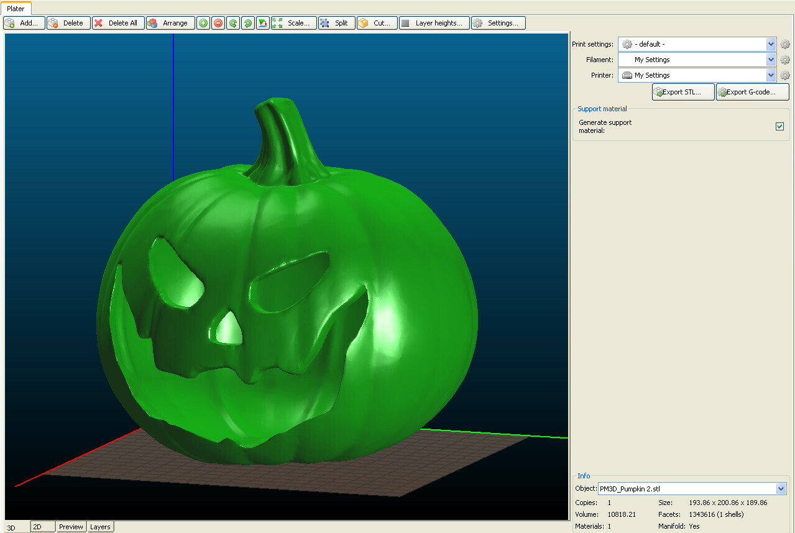Click the green plus to add a copy
Image resolution: width=795 pixels, height=533 pixels.
point(203,23)
